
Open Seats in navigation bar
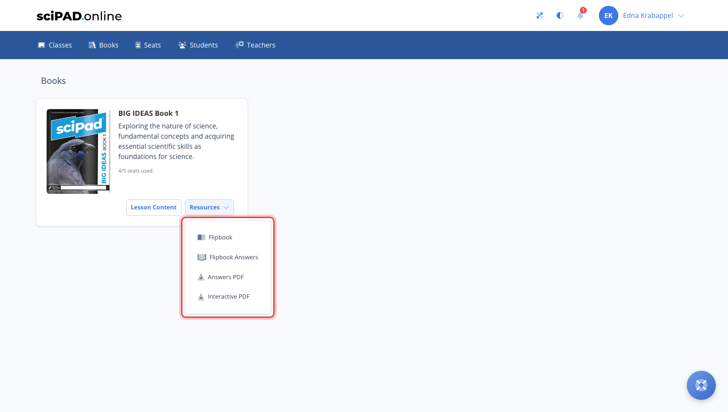point(148,45)
